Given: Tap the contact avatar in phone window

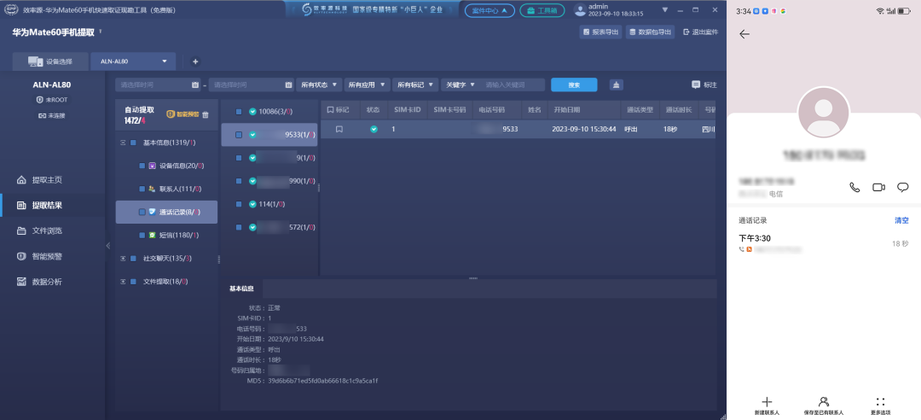Looking at the screenshot, I should [x=823, y=113].
